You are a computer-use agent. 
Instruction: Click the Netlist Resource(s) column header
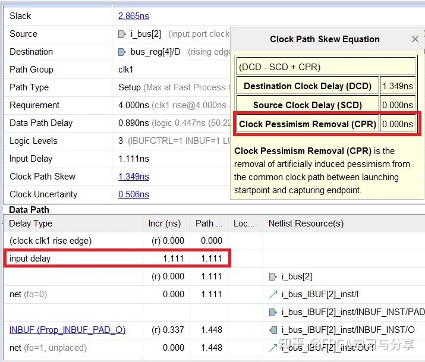(306, 224)
